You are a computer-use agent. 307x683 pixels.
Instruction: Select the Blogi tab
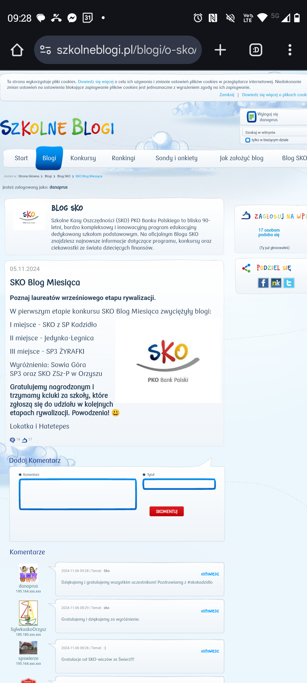pyautogui.click(x=49, y=158)
